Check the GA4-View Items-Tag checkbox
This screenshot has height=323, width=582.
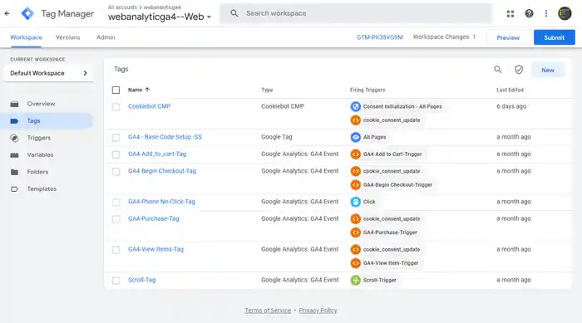tap(116, 250)
